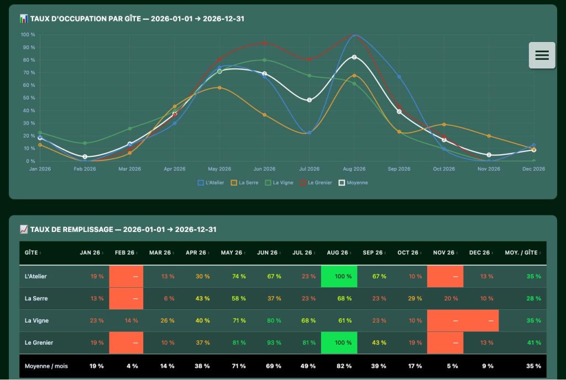
Task: Sort table by FEB 26 column header
Action: pyautogui.click(x=126, y=253)
